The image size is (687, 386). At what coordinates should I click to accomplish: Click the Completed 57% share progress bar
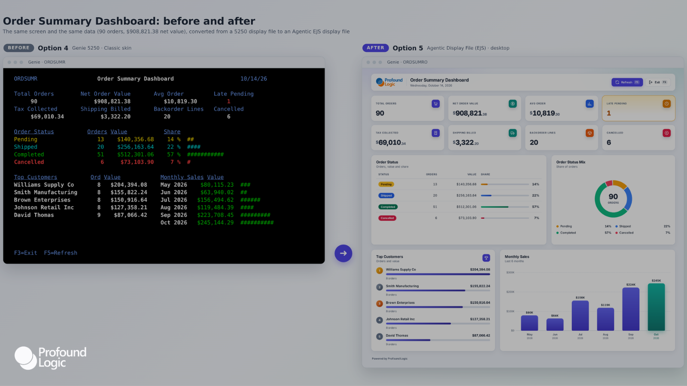505,207
